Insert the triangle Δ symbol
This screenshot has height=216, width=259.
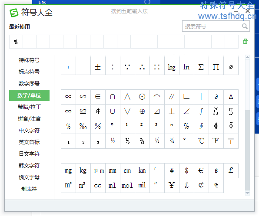pyautogui.click(x=231, y=97)
